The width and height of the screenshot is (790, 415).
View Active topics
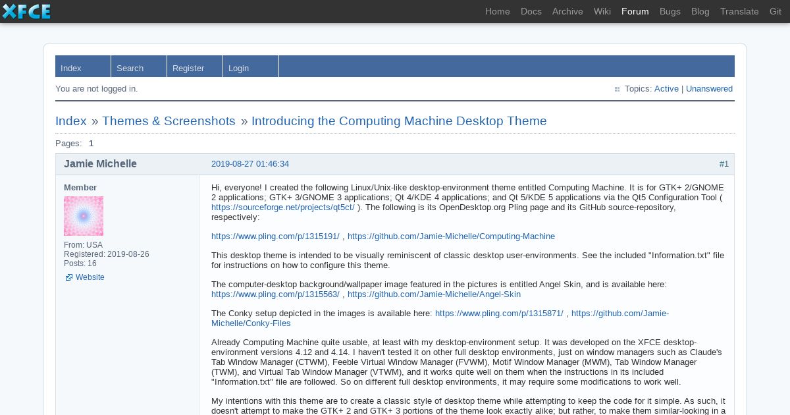pos(666,89)
